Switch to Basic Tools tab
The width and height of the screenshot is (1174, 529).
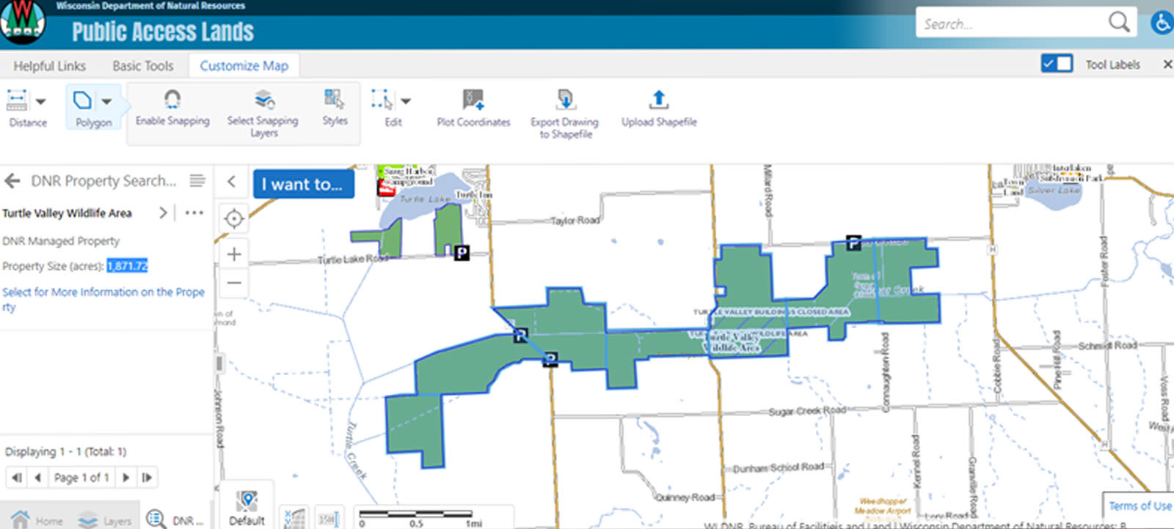(143, 66)
